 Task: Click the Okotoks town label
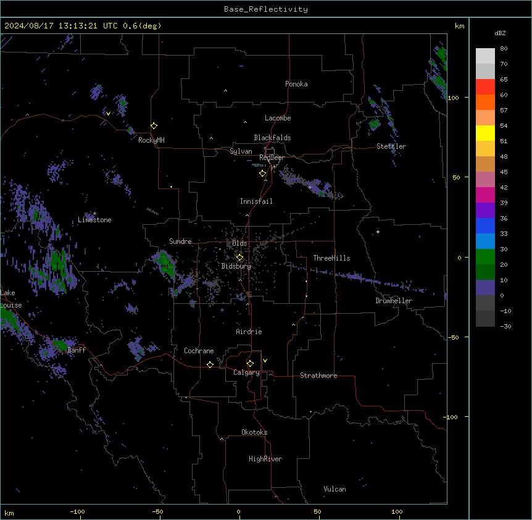[254, 432]
